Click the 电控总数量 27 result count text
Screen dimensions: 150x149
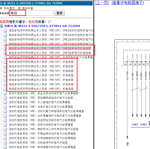click(x=40, y=22)
